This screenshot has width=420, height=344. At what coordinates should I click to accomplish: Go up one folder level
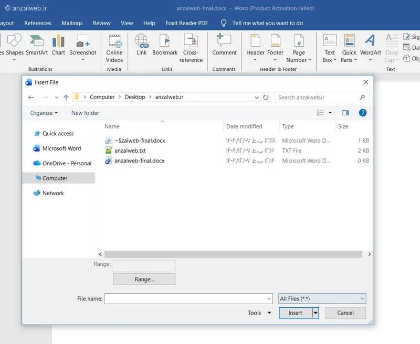[66, 98]
